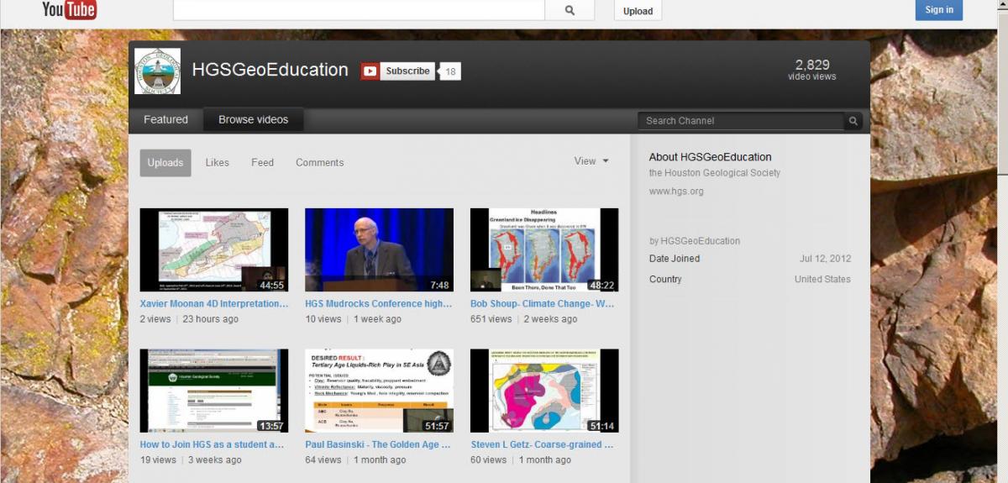Click the search magnifier button in header

point(570,10)
